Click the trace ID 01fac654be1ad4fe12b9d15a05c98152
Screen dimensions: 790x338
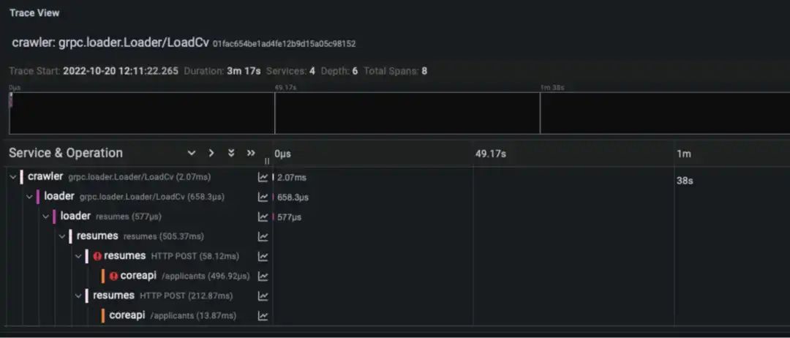click(x=284, y=44)
